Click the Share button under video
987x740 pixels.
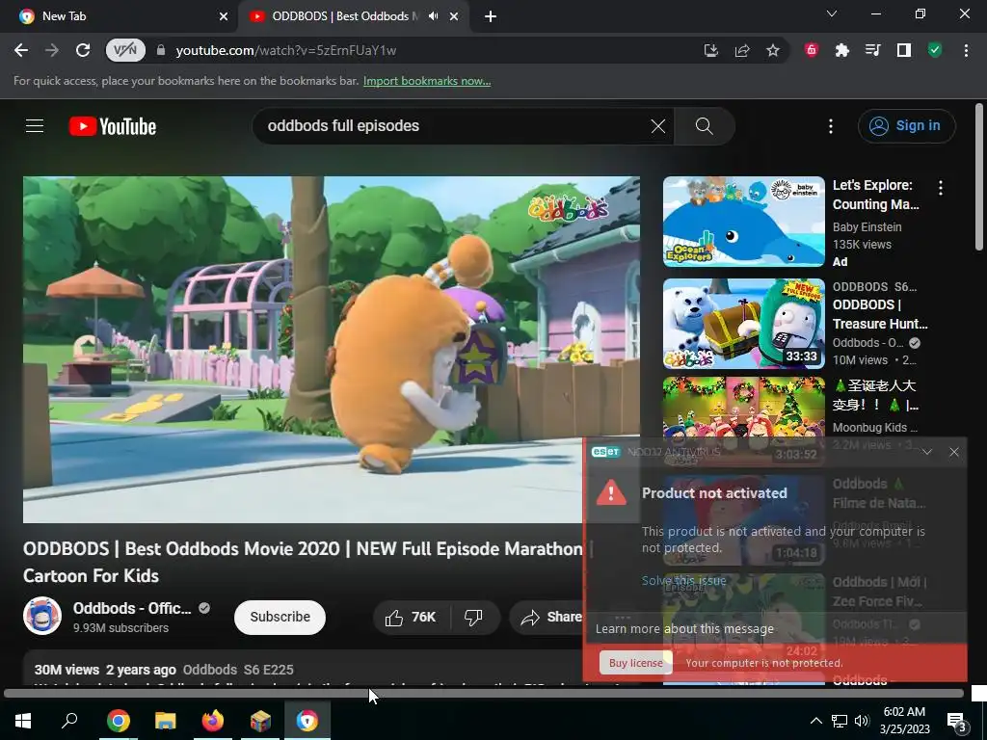[551, 618]
